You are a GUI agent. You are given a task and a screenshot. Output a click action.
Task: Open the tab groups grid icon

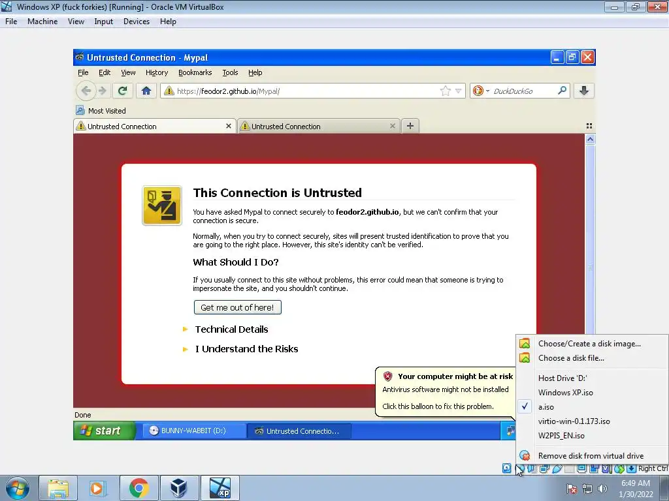coord(589,126)
